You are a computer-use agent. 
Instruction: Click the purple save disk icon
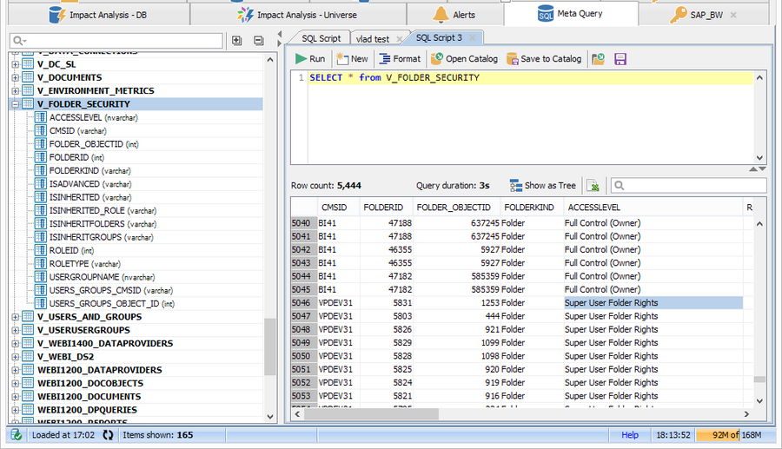[x=620, y=59]
